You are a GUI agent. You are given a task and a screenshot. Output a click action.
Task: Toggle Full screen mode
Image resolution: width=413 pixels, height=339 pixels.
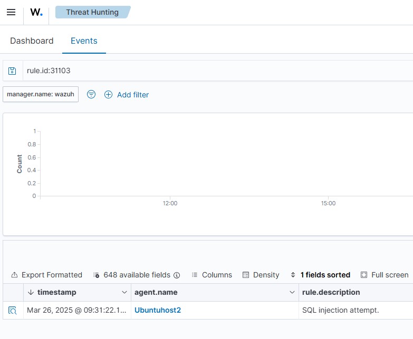(390, 275)
